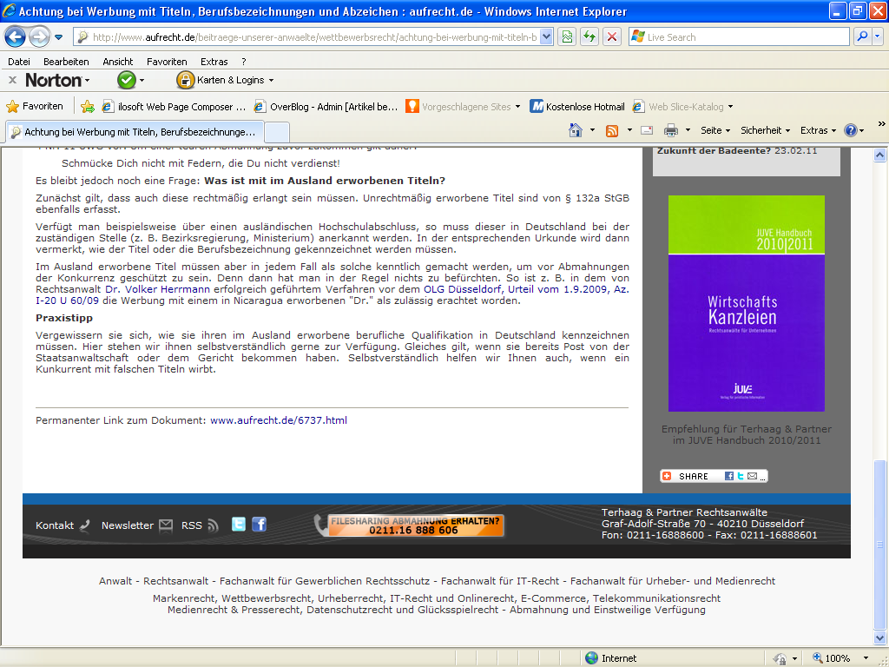Screen dimensions: 889x667
Task: Open the Extras menu in menu bar
Action: tap(214, 62)
